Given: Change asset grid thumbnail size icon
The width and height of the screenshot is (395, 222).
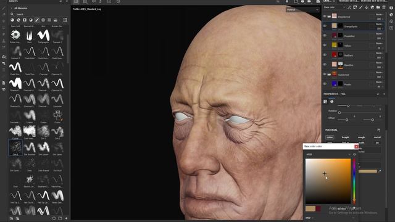Looking at the screenshot, I should (65, 20).
